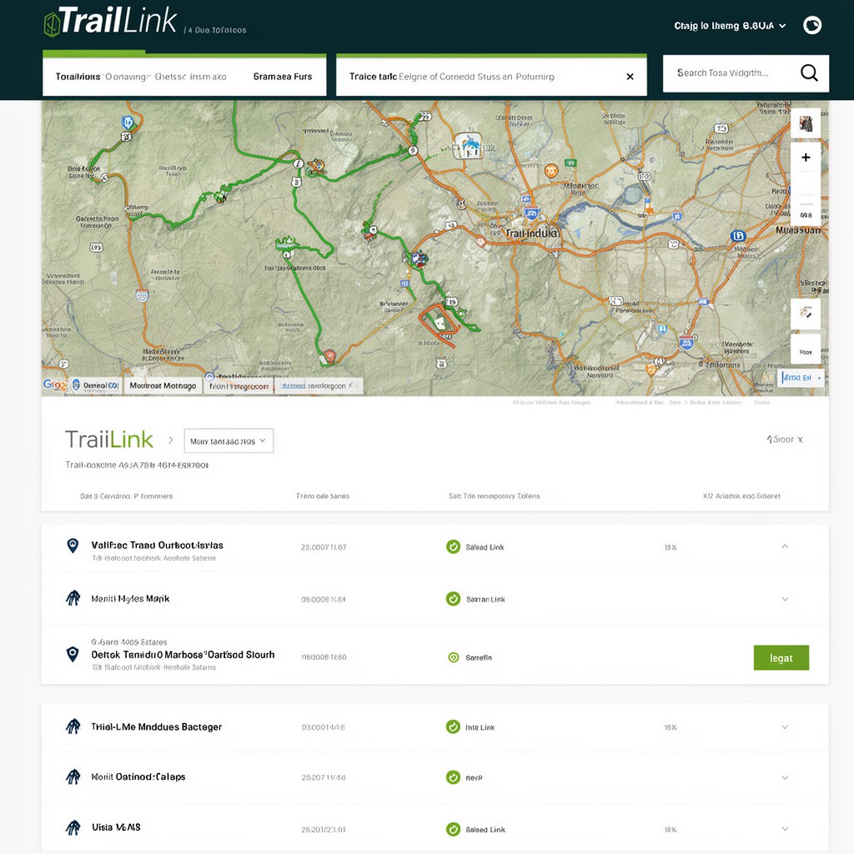Viewport: 854px width, 854px height.
Task: Select the Dureal map tab
Action: click(97, 385)
